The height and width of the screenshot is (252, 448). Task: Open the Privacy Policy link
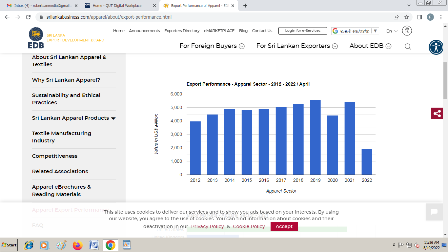pos(208,226)
